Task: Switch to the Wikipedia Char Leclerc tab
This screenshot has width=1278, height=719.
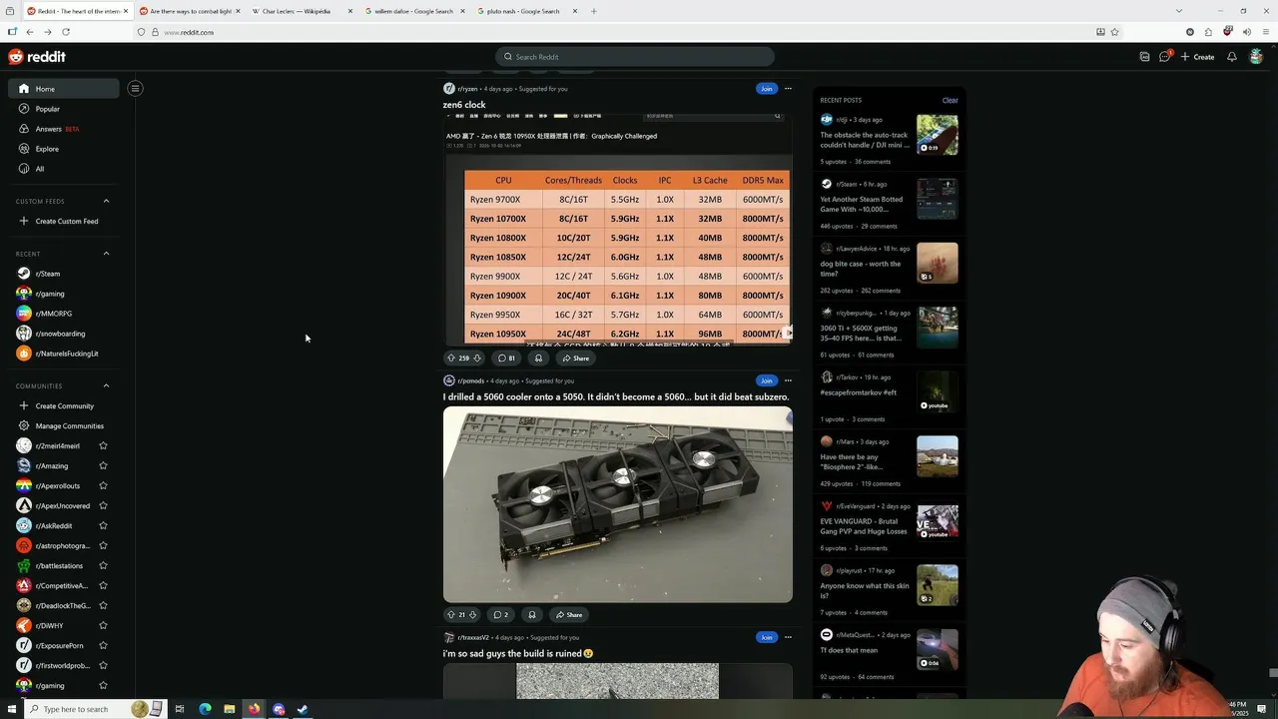Action: [x=302, y=11]
